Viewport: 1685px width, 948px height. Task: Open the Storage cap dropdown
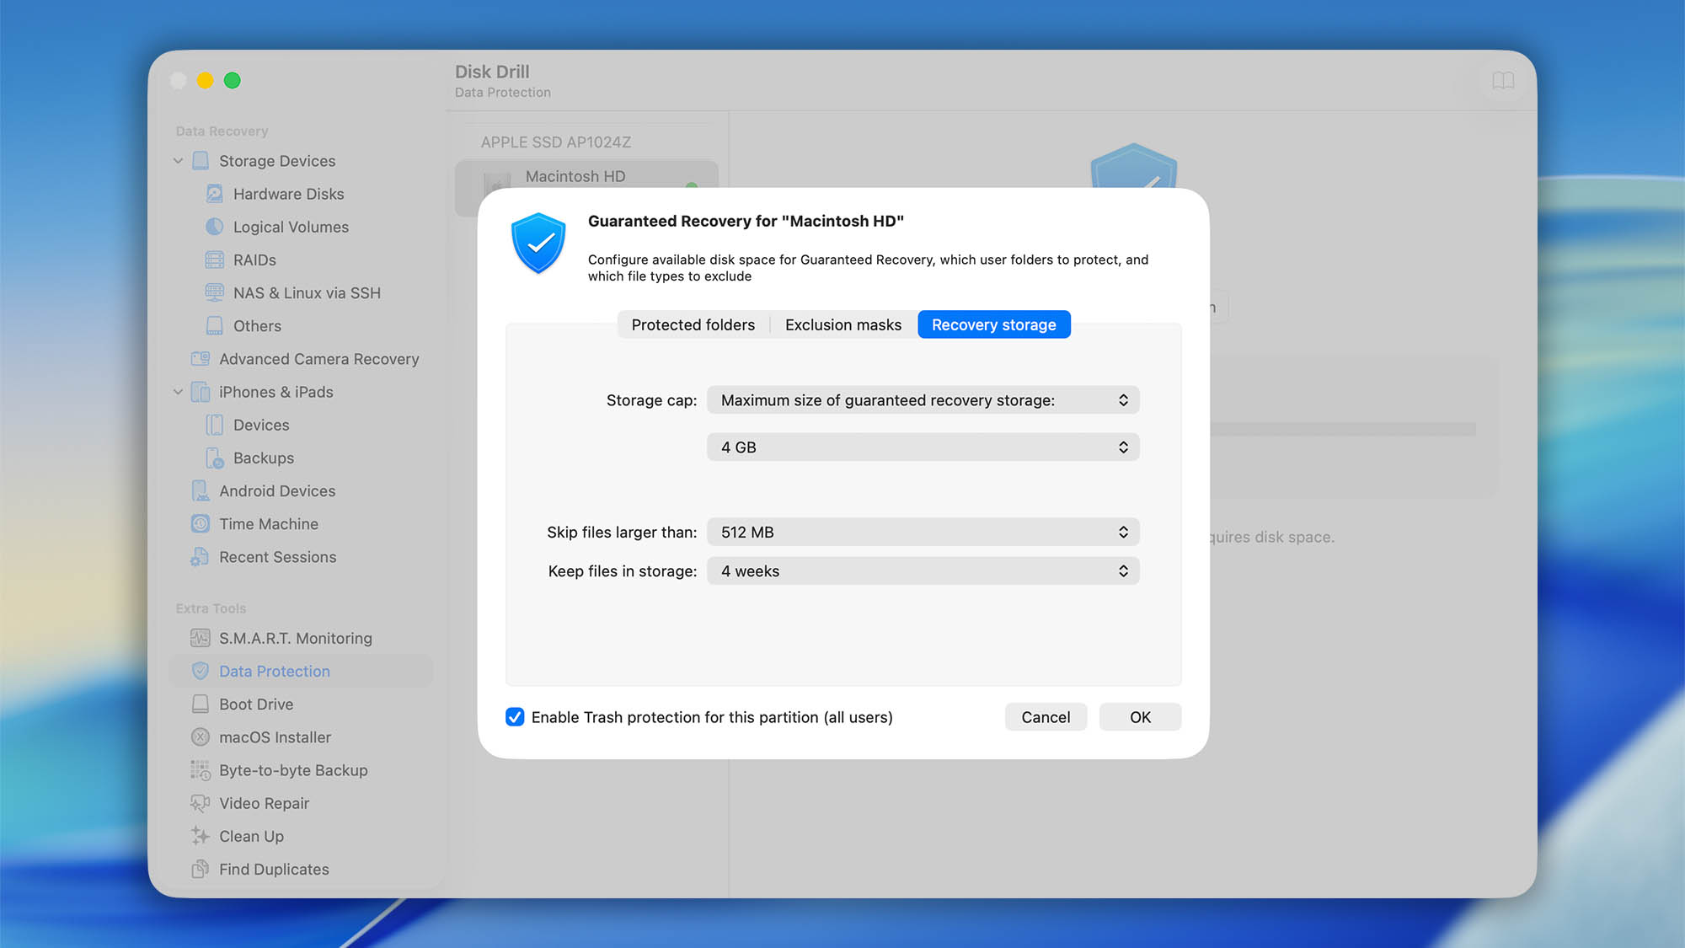click(x=923, y=400)
